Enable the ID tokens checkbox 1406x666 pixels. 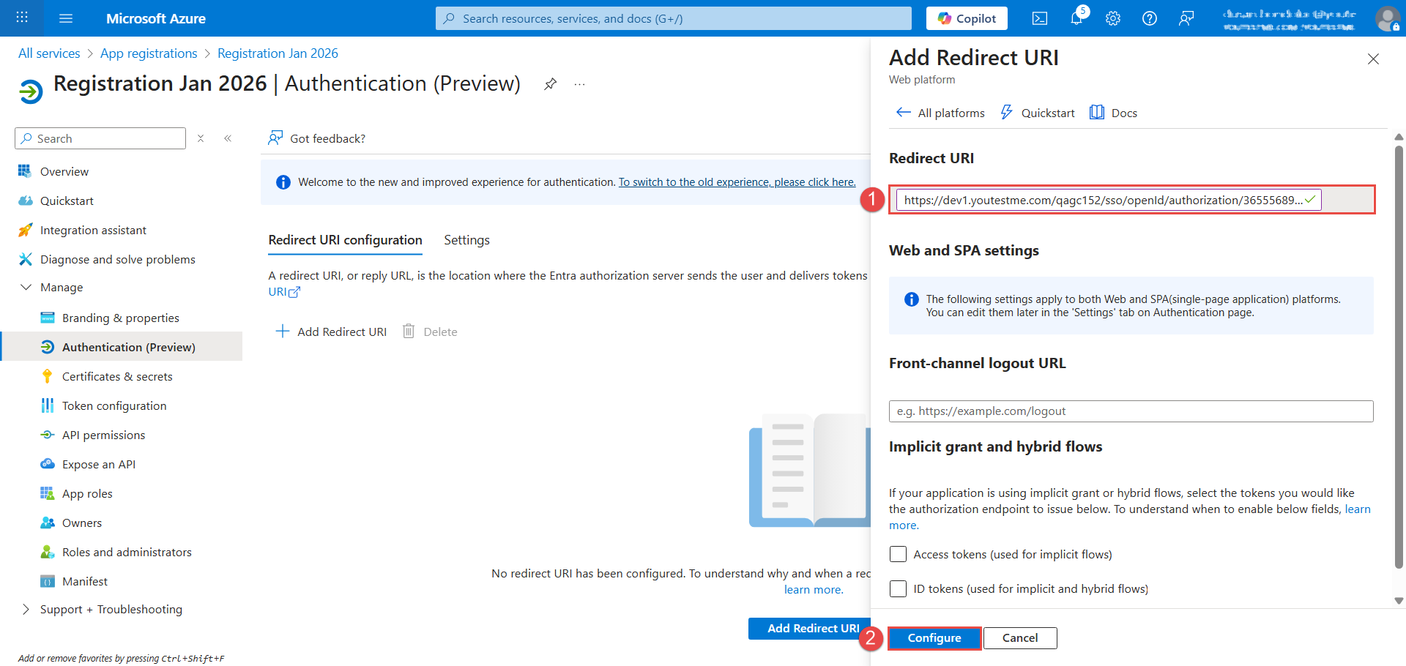[x=898, y=588]
